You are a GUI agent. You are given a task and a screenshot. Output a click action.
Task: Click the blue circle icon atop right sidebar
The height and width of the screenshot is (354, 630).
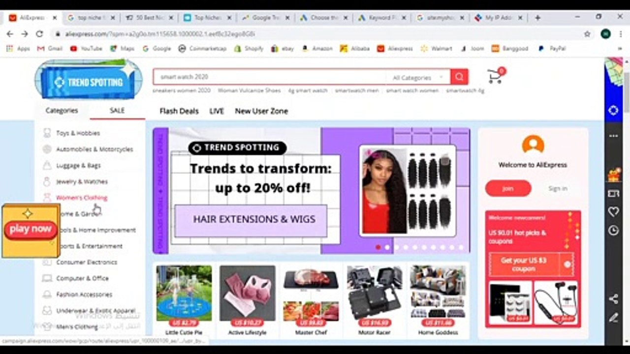point(613,110)
